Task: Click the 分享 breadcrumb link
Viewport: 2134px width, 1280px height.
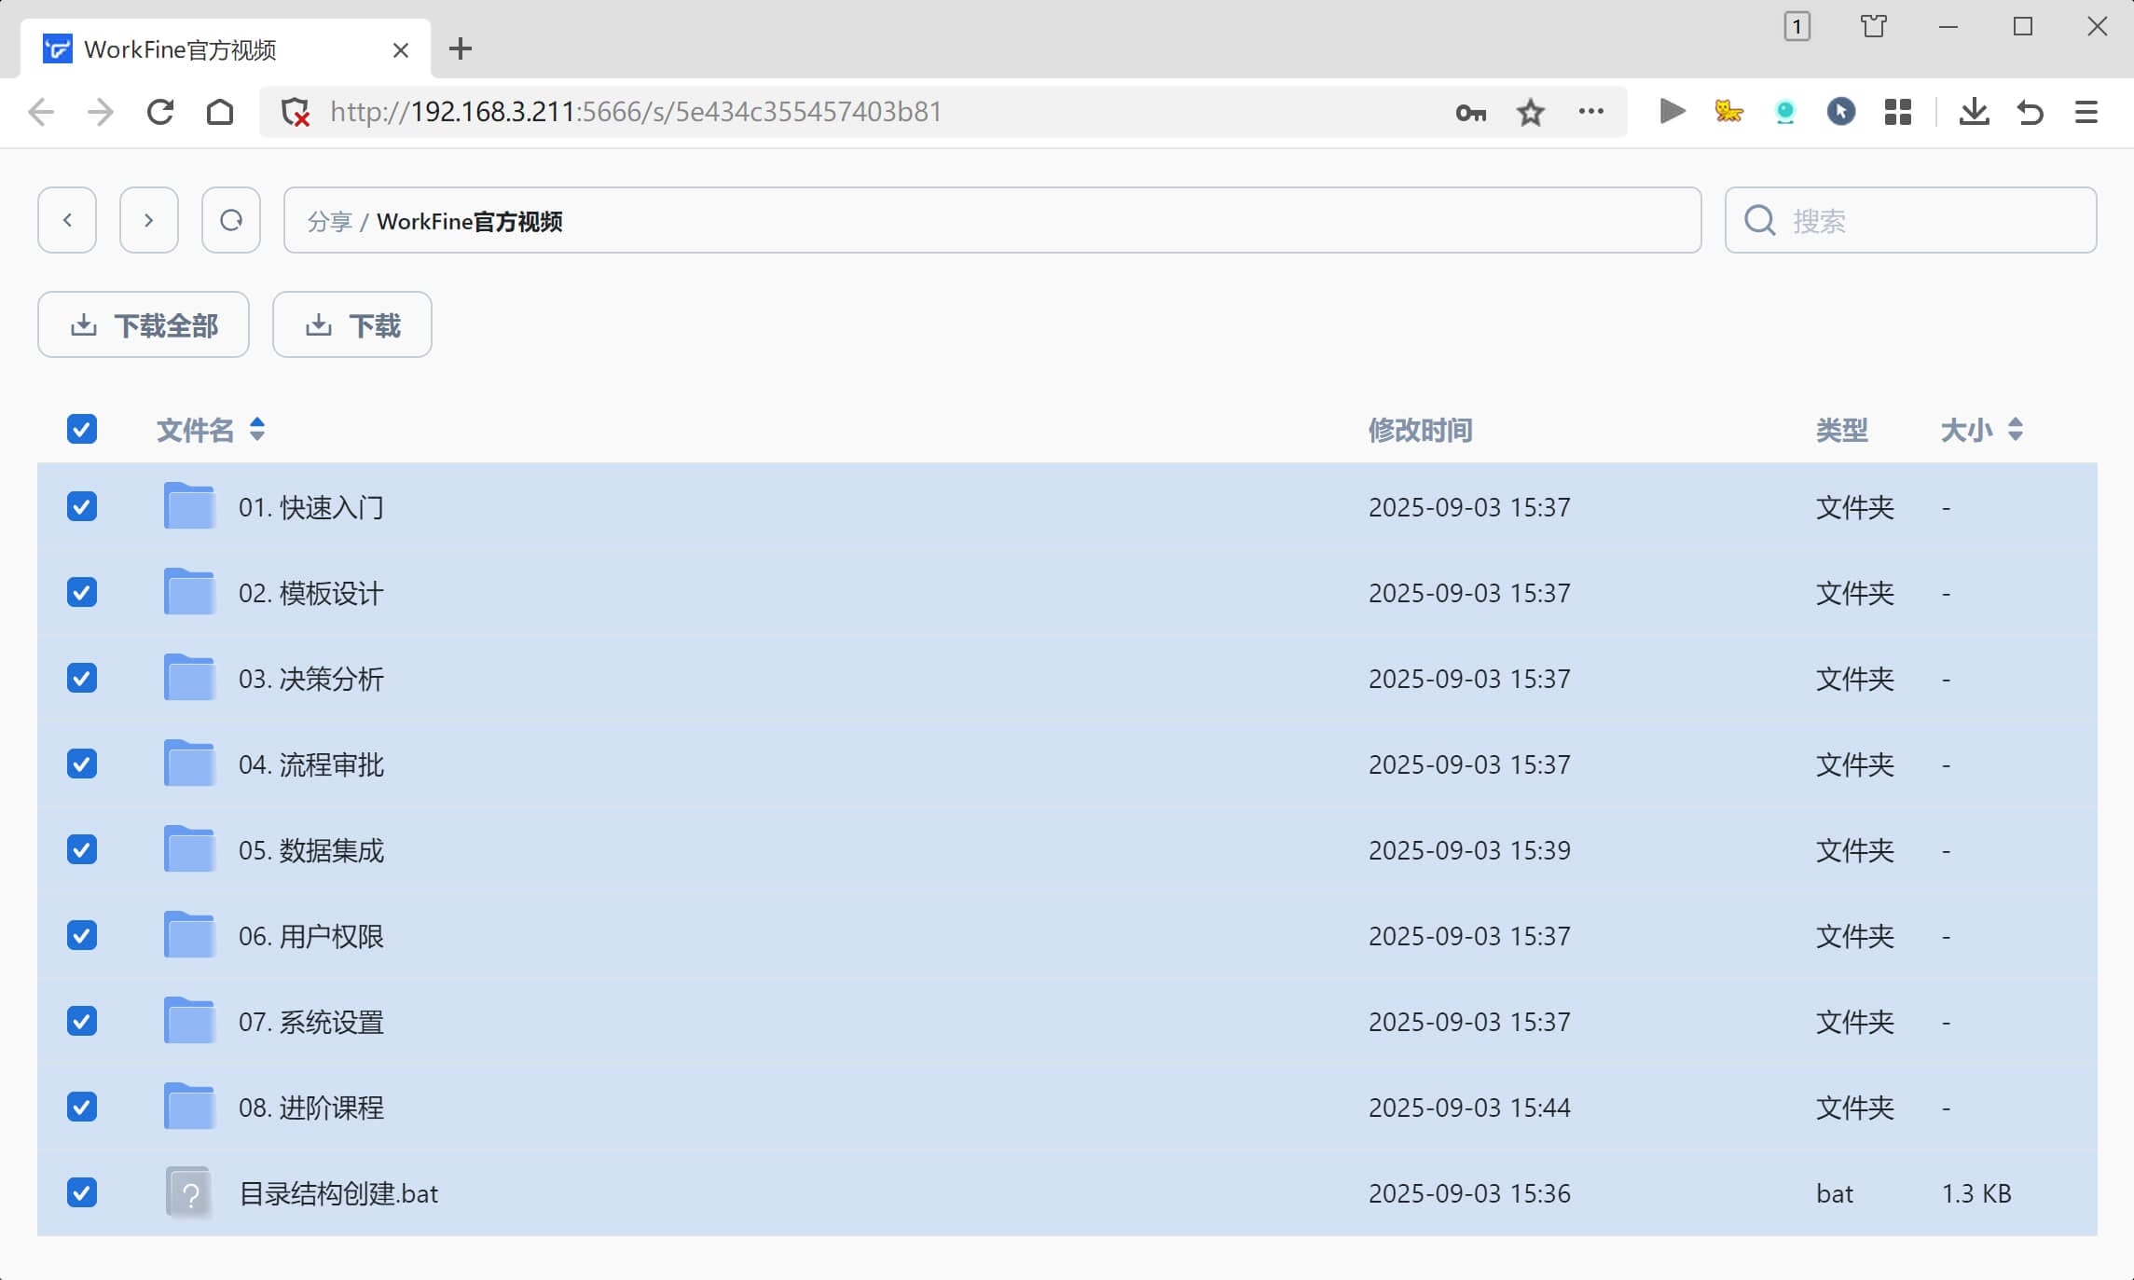Action: point(329,221)
